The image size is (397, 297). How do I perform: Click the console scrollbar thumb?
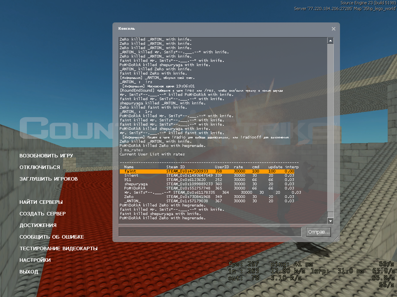point(330,215)
